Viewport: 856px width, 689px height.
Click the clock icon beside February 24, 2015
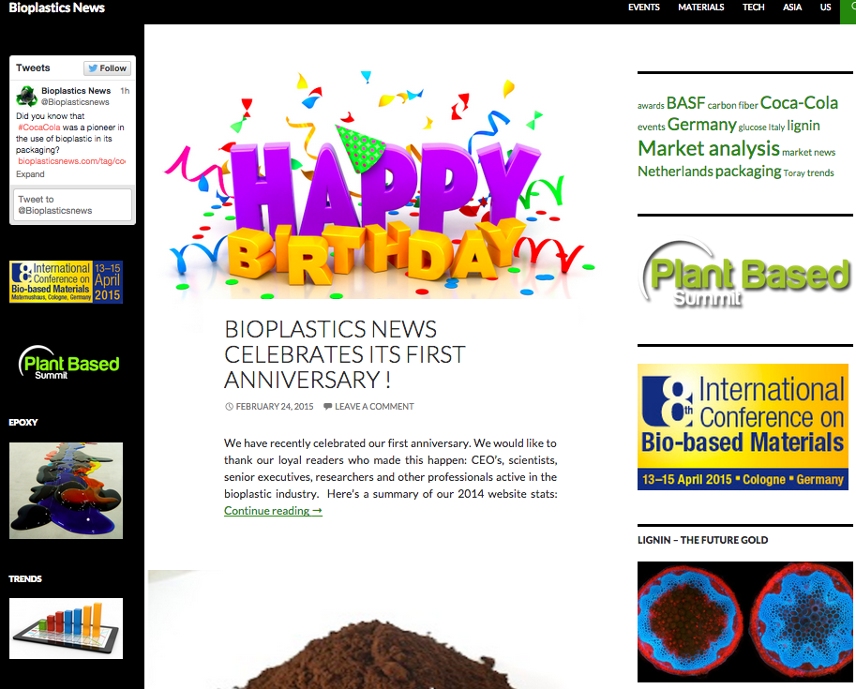227,406
